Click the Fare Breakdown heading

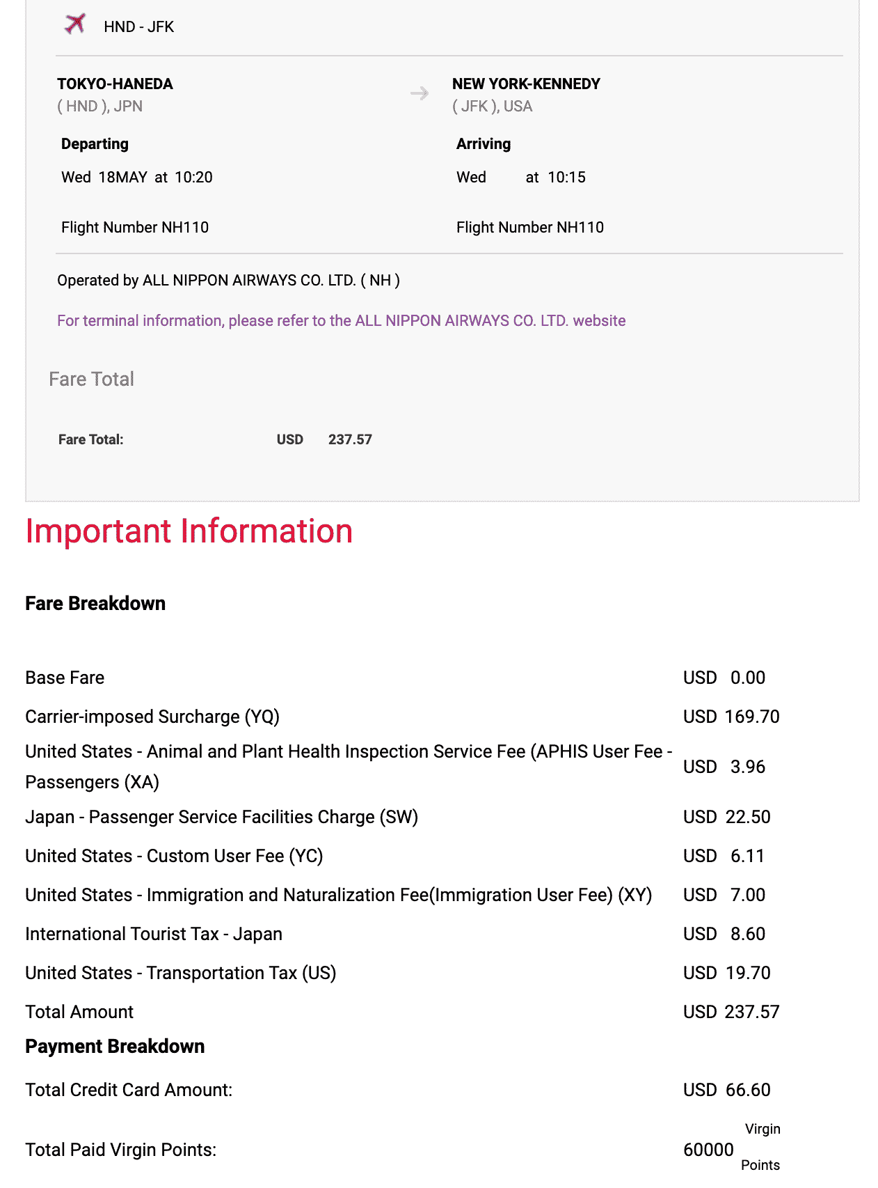point(95,603)
